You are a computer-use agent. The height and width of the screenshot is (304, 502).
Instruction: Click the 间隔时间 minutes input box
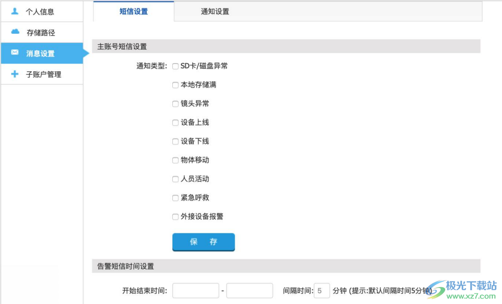pos(322,291)
